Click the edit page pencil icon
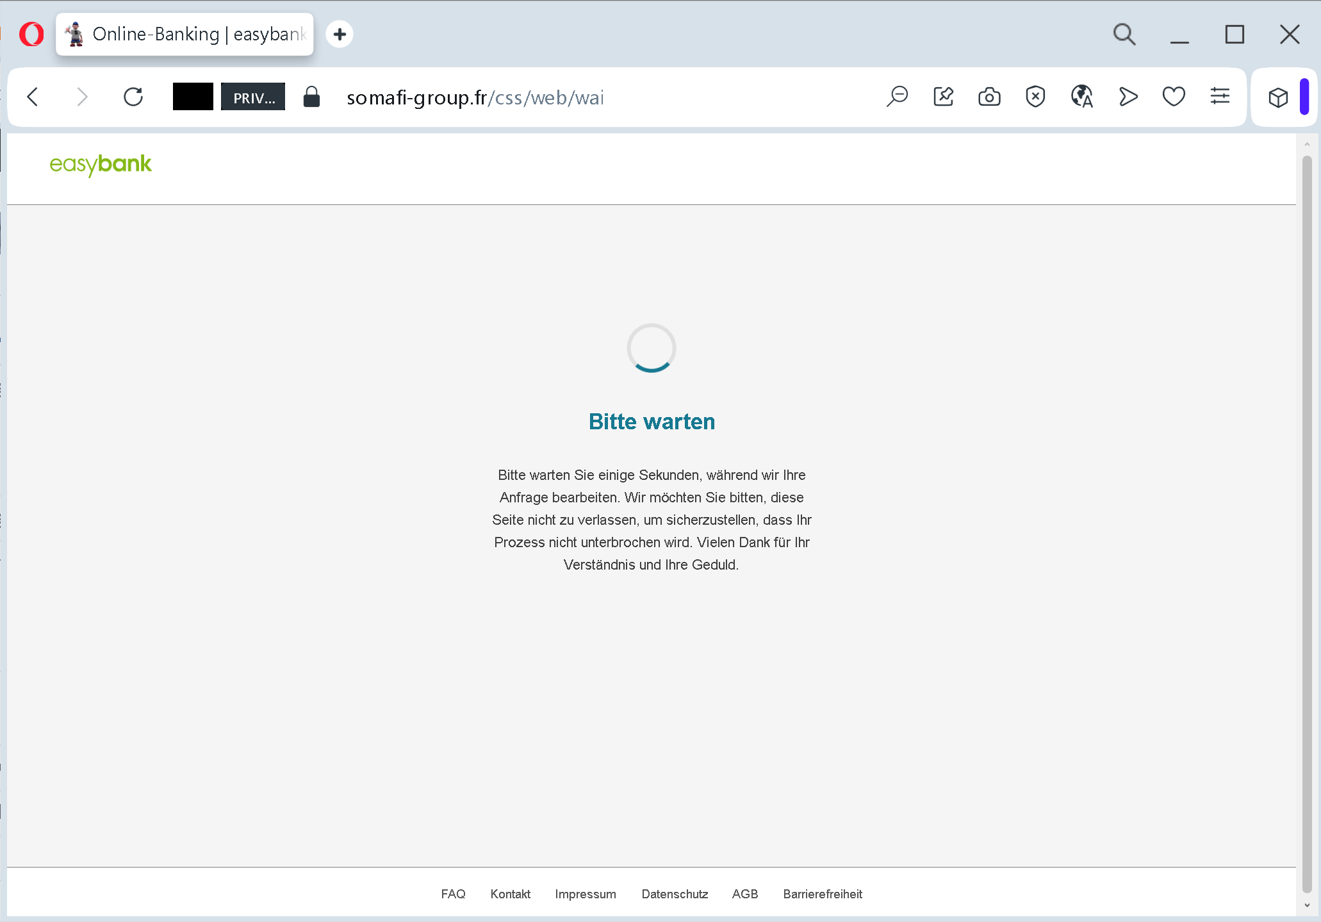The image size is (1321, 922). [x=943, y=97]
